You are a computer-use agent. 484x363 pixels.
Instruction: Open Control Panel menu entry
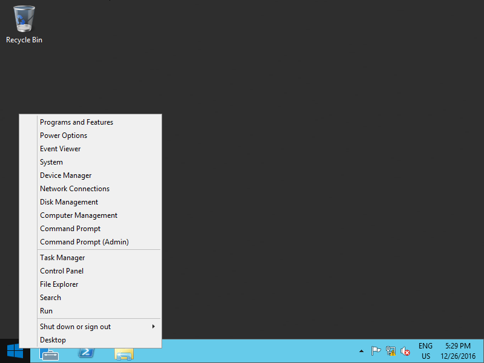[62, 271]
